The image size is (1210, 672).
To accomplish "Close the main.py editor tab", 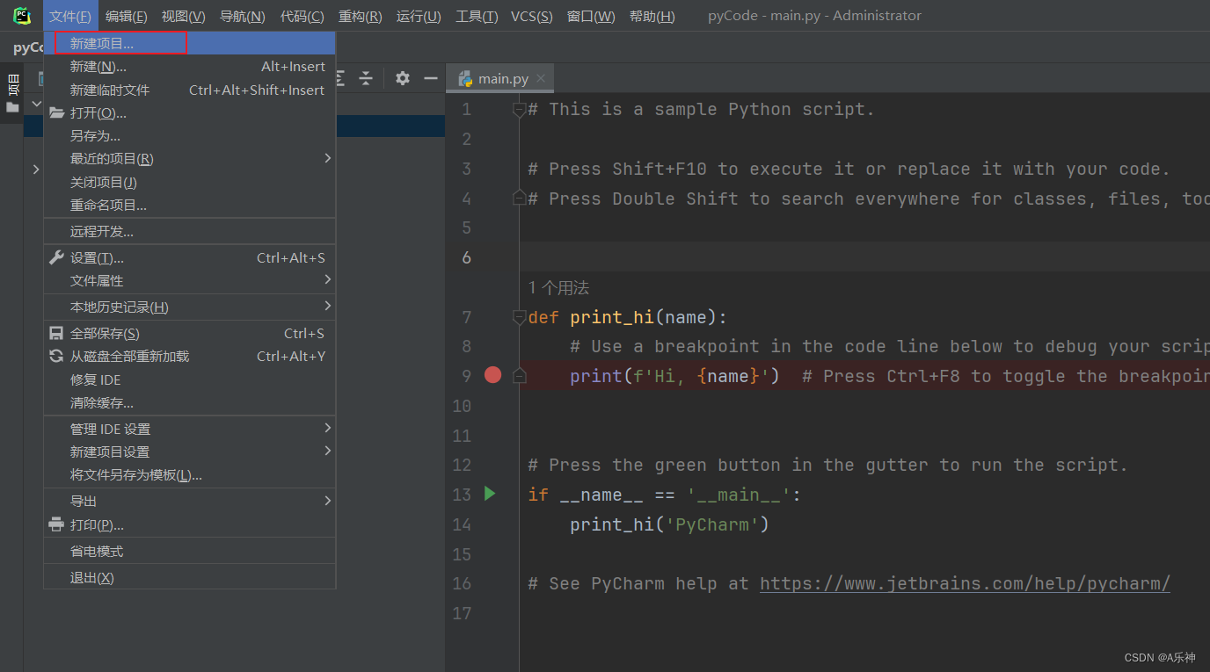I will pyautogui.click(x=541, y=78).
